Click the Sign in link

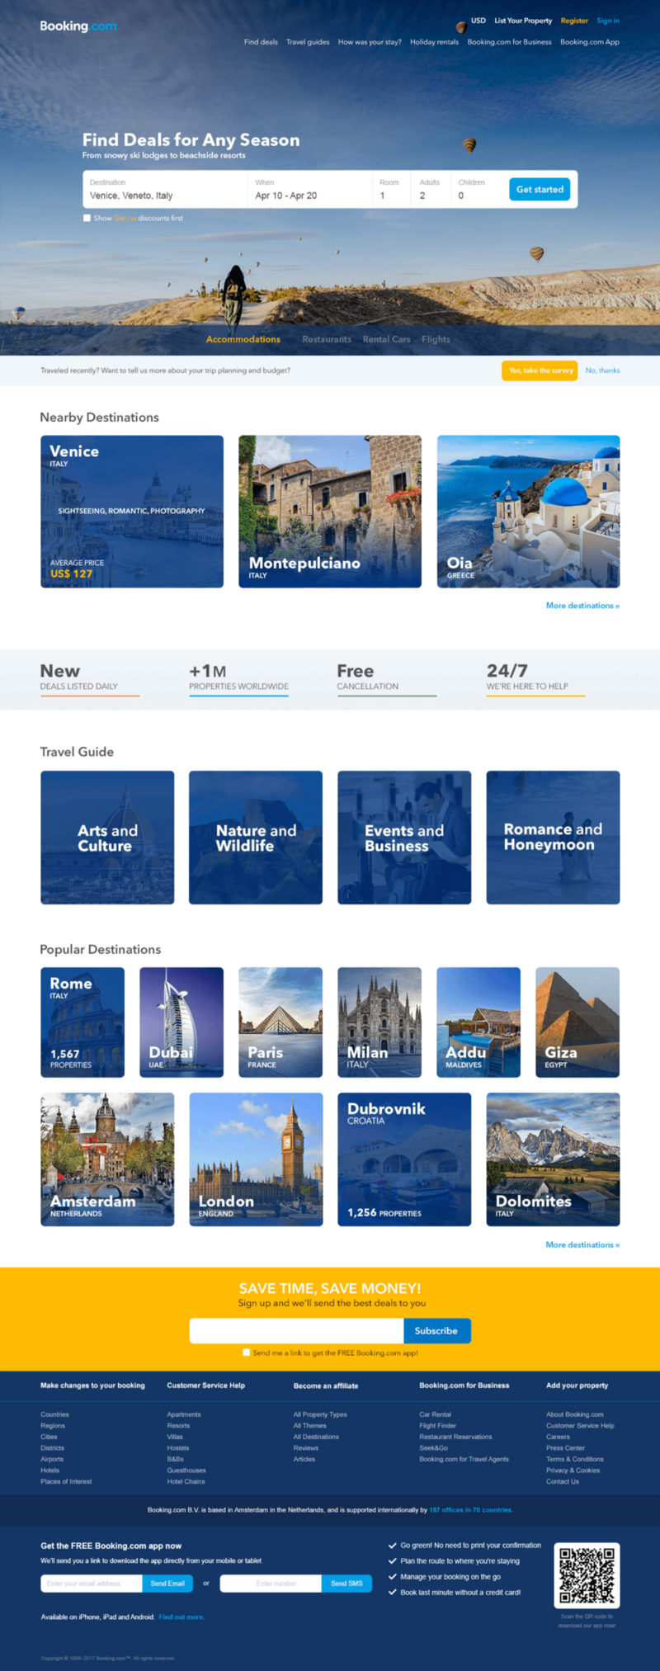coord(608,21)
